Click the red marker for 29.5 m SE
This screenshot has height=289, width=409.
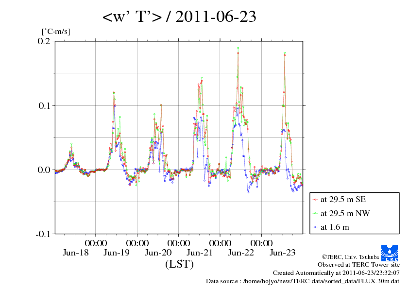tap(316, 199)
